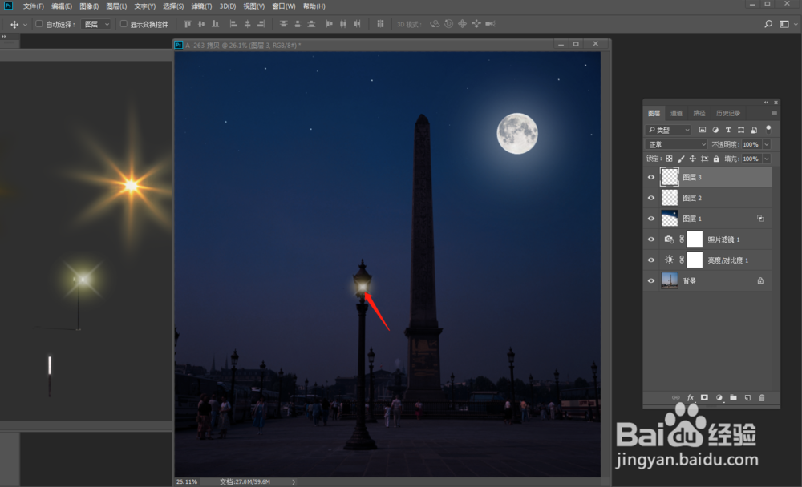Click align vertical centers icon
Image resolution: width=802 pixels, height=487 pixels.
tap(201, 24)
